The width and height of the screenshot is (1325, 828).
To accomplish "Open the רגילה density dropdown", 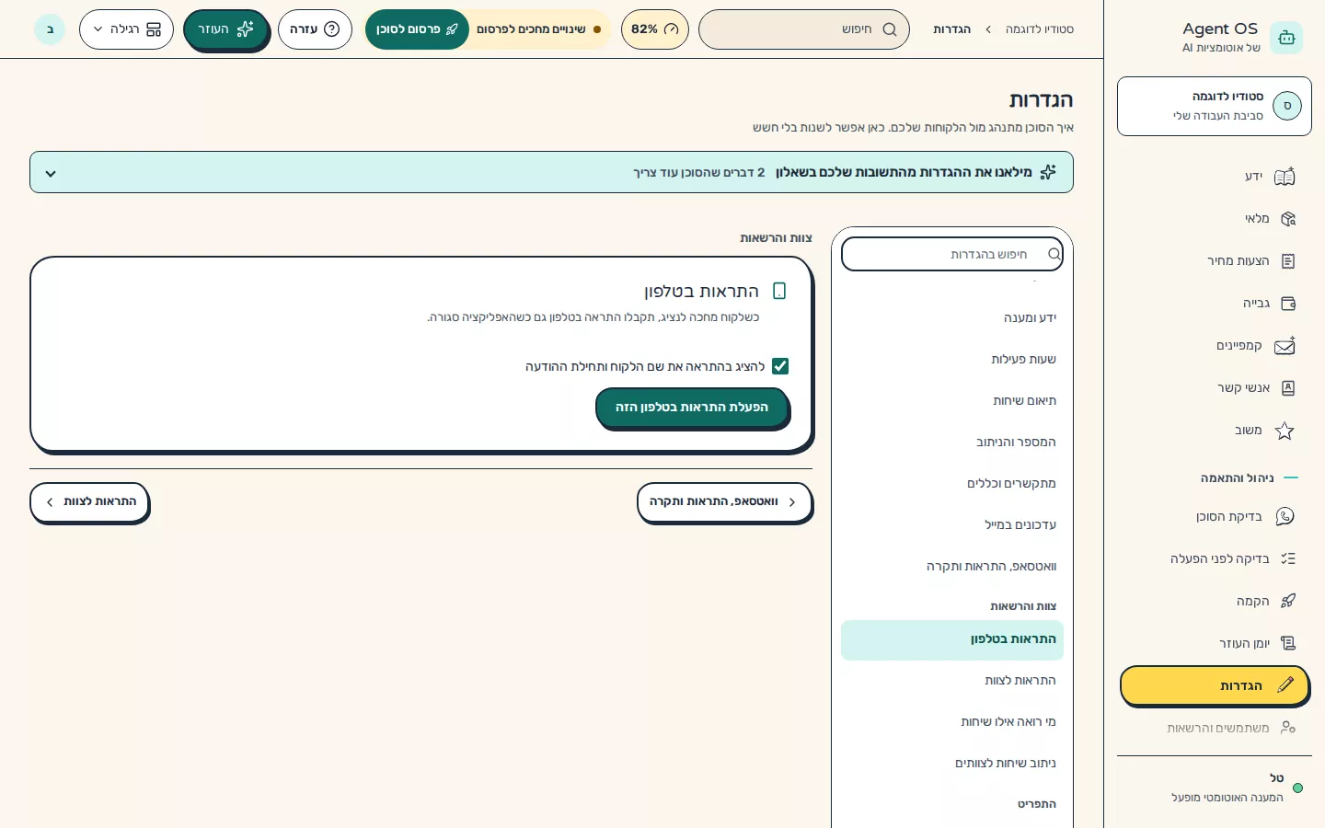I will (x=126, y=29).
